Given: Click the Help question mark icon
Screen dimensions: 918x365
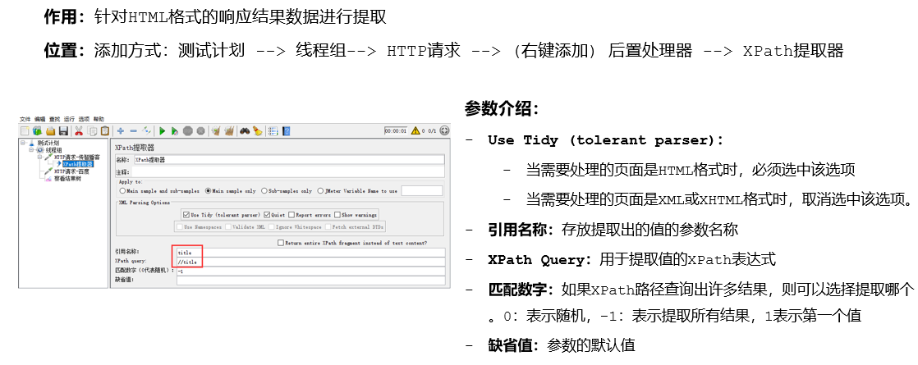Looking at the screenshot, I should pyautogui.click(x=287, y=131).
